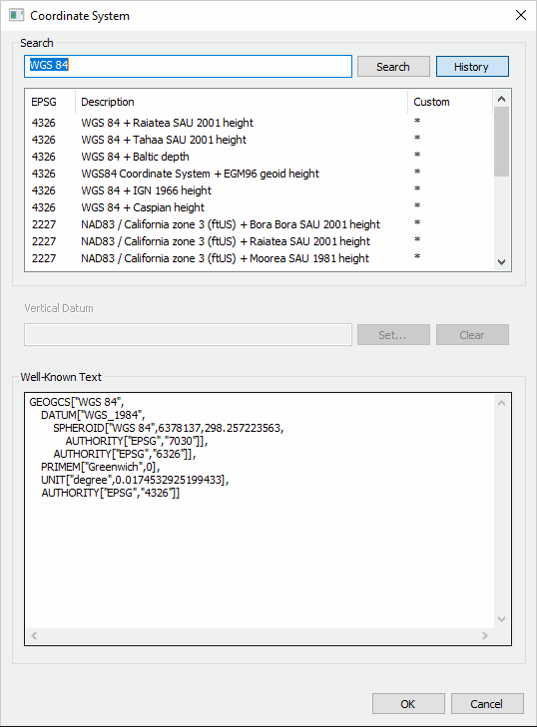Sort results by EPSG column header
Image resolution: width=537 pixels, height=727 pixels.
[x=50, y=102]
